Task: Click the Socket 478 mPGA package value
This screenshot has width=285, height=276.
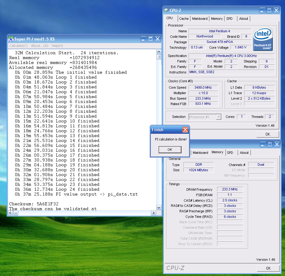Action: click(220, 42)
